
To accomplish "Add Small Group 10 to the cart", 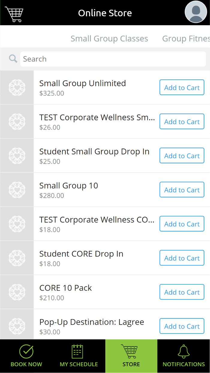I will (182, 189).
